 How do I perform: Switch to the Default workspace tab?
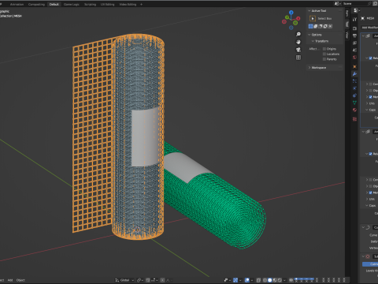tap(54, 5)
